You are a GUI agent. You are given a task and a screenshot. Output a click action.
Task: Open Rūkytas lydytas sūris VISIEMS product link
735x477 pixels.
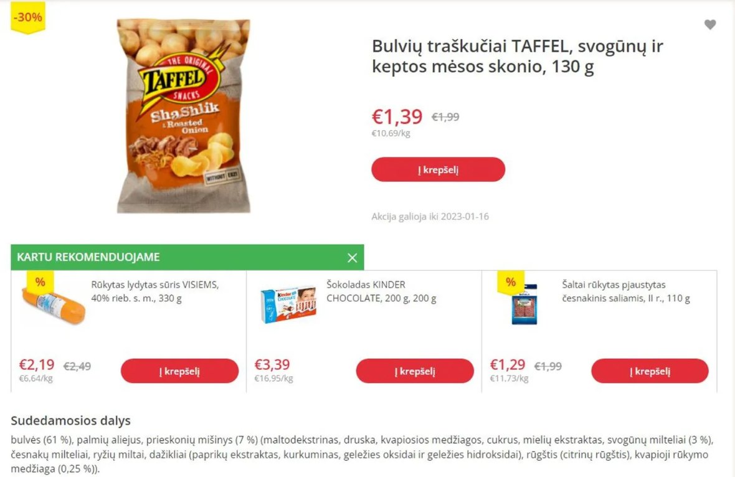[154, 291]
